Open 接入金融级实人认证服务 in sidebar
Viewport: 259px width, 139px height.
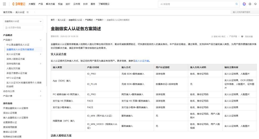[x=16, y=118]
